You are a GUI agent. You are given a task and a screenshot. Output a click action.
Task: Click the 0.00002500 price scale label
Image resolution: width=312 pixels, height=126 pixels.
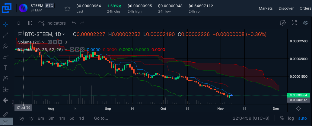299,41
